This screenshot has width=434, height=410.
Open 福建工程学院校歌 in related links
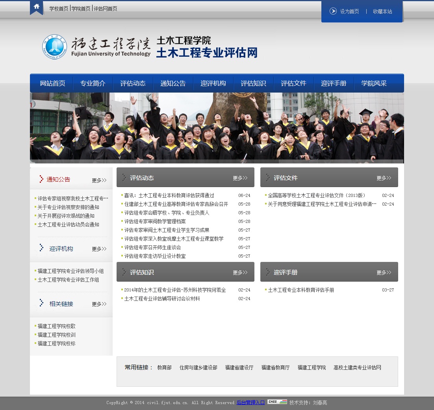56,326
